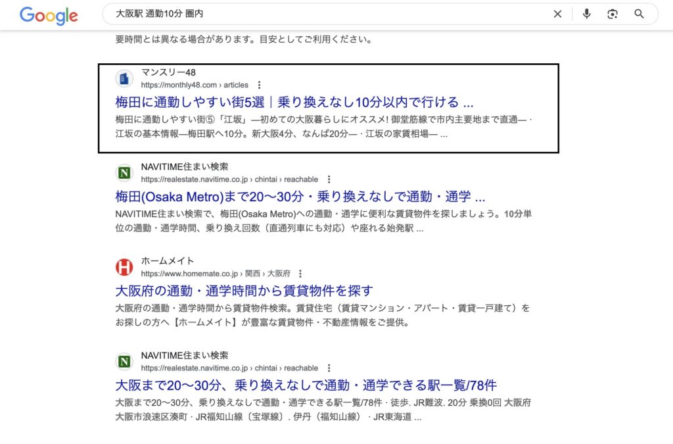This screenshot has width=673, height=444.
Task: Click the Google logo
Action: (x=48, y=15)
